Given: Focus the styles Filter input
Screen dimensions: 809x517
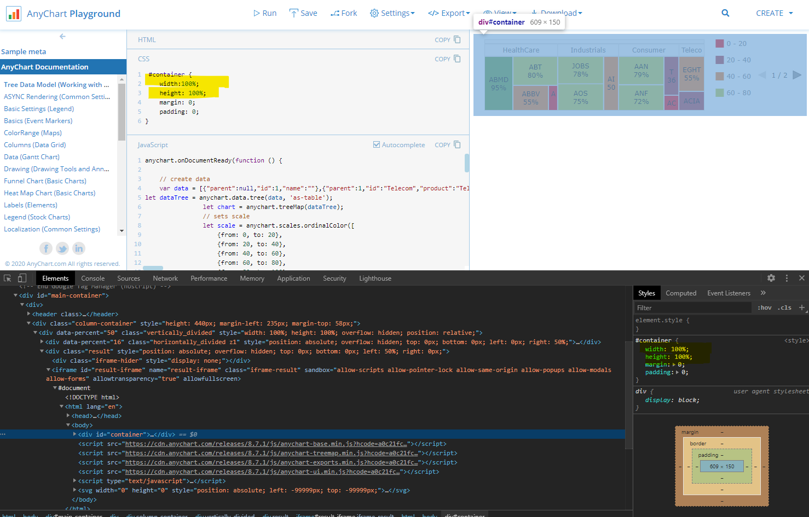Looking at the screenshot, I should (693, 308).
